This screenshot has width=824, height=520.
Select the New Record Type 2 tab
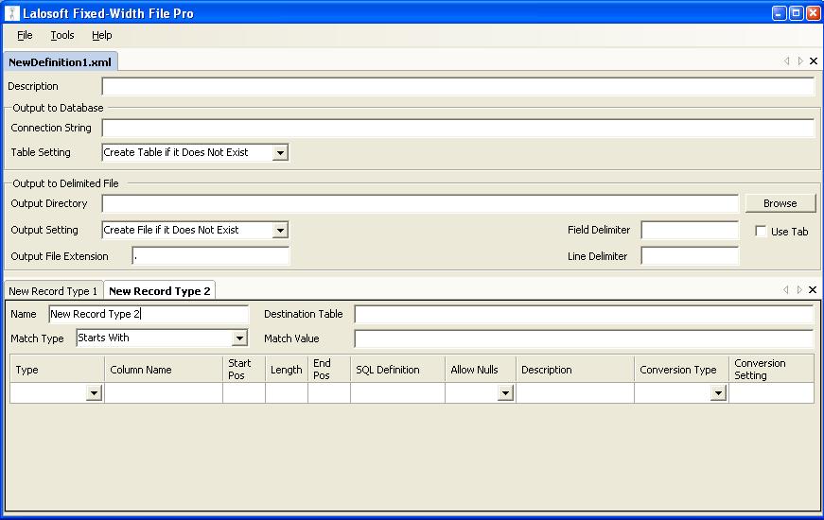click(x=159, y=291)
